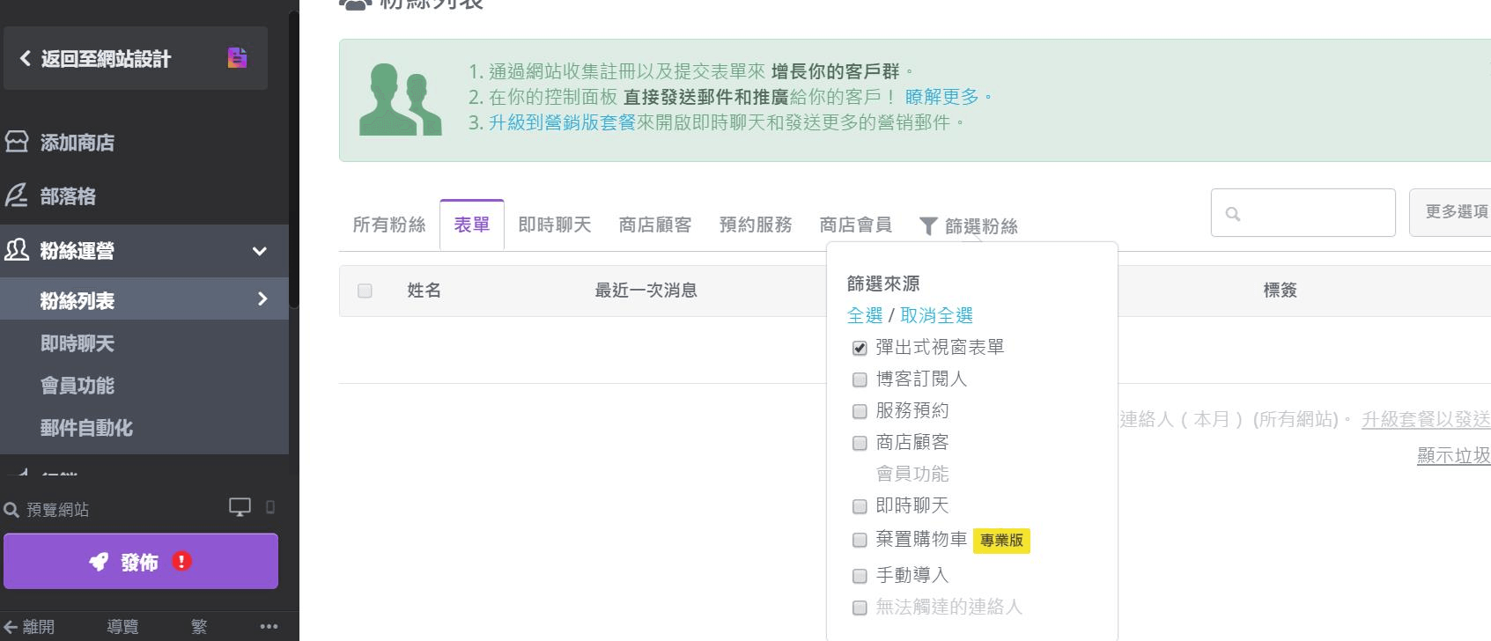Click the mobile phone preview icon
The height and width of the screenshot is (641, 1491).
click(270, 507)
